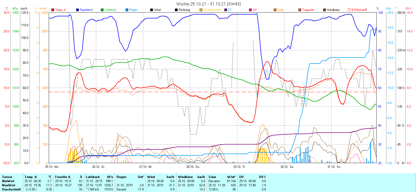Click the 'Durchschnitt' row label
The width and height of the screenshot is (416, 192).
coord(11,189)
